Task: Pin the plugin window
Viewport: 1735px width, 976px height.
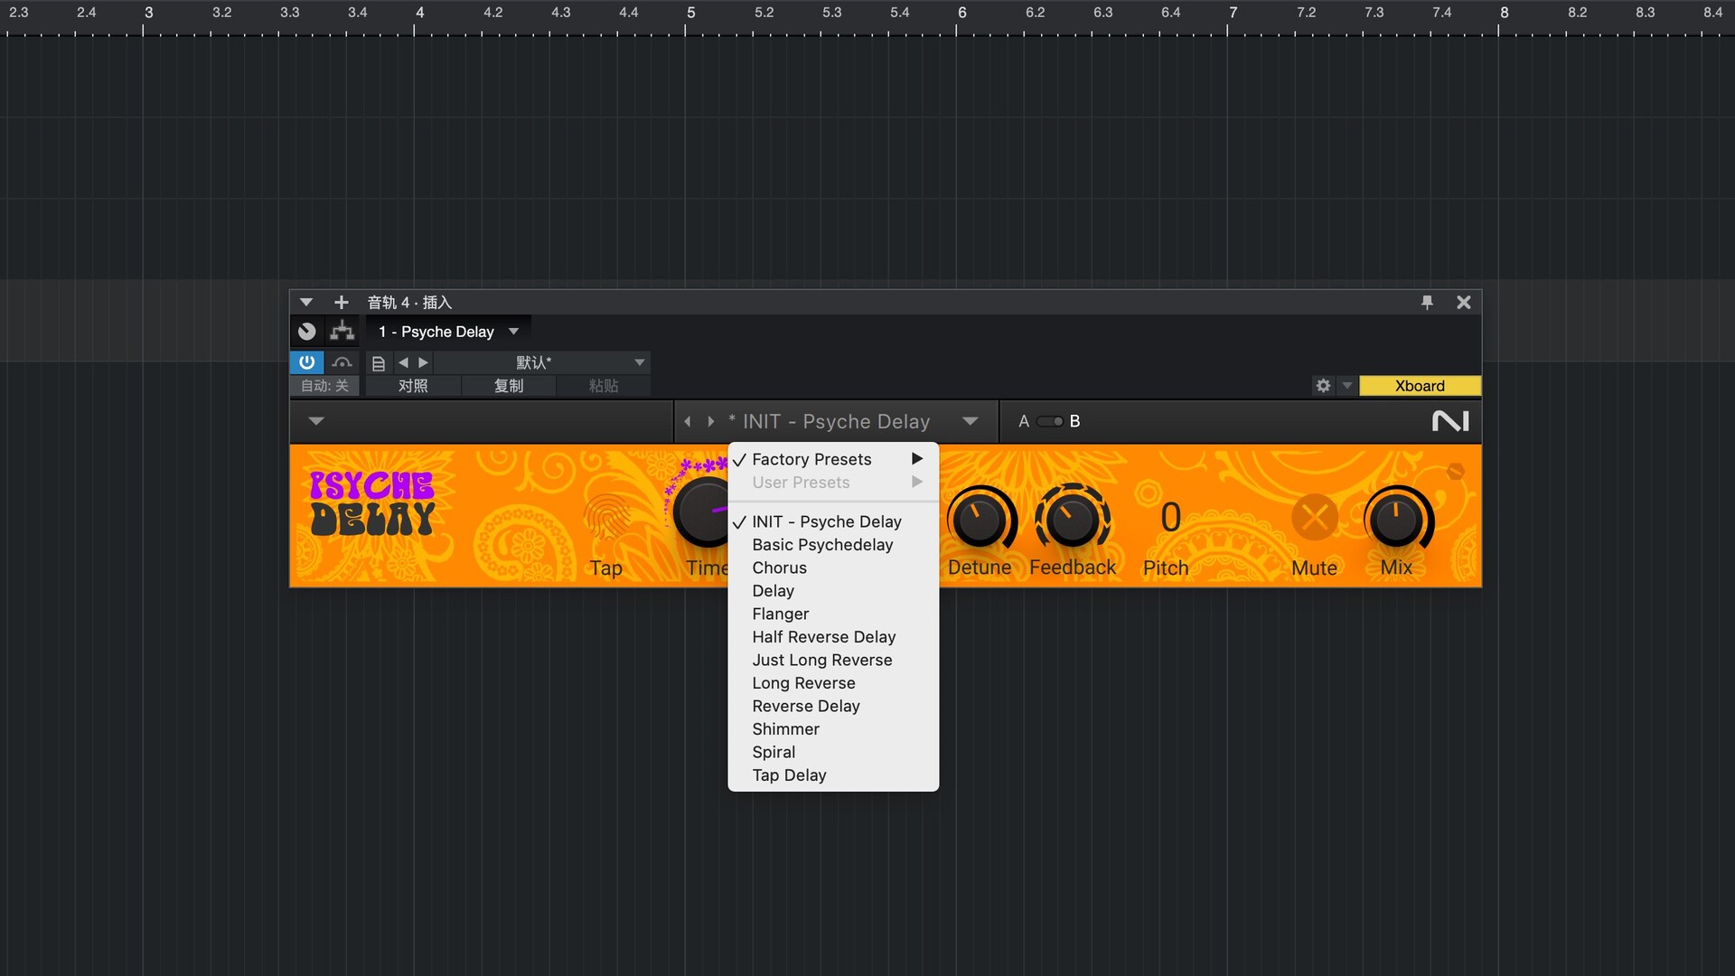Action: (x=1427, y=303)
